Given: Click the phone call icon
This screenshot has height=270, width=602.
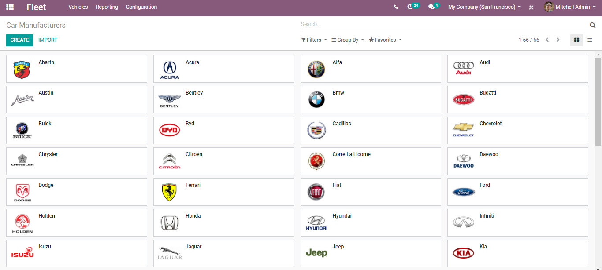Looking at the screenshot, I should (396, 7).
